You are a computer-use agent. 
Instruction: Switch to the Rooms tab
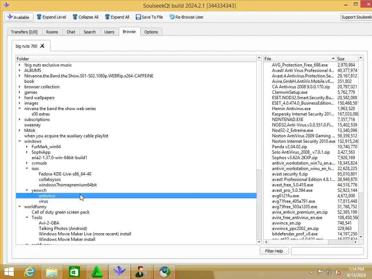click(52, 32)
